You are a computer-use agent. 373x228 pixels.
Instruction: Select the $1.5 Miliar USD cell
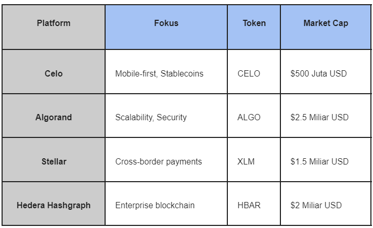[326, 159]
